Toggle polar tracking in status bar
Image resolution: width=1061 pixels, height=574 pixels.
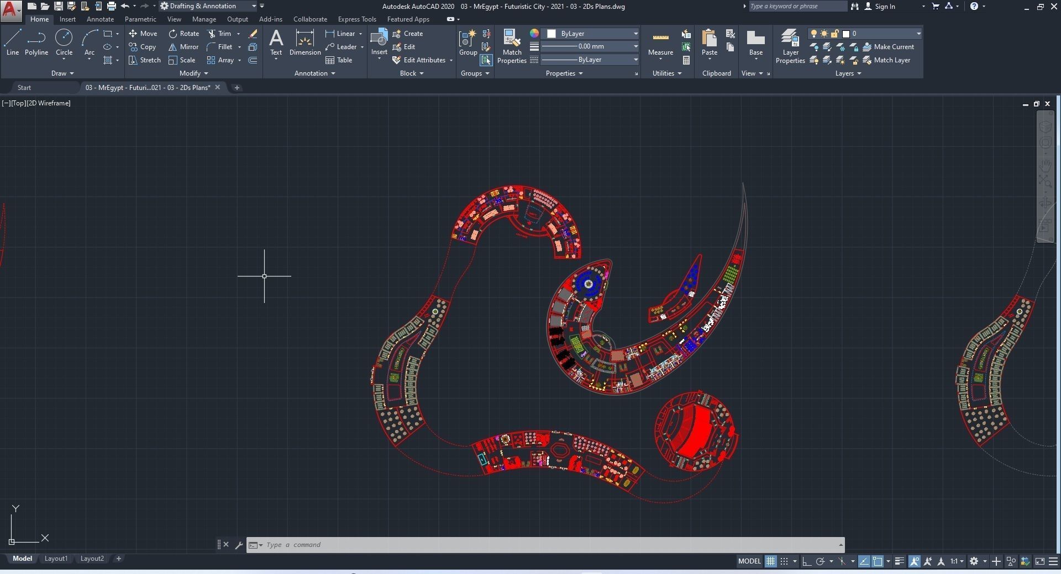pyautogui.click(x=821, y=561)
